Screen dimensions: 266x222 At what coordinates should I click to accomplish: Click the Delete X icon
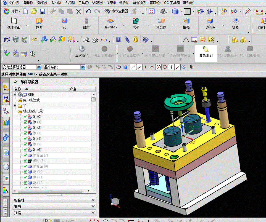78,12
